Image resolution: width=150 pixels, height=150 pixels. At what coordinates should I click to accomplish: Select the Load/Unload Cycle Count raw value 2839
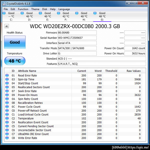click(137, 114)
